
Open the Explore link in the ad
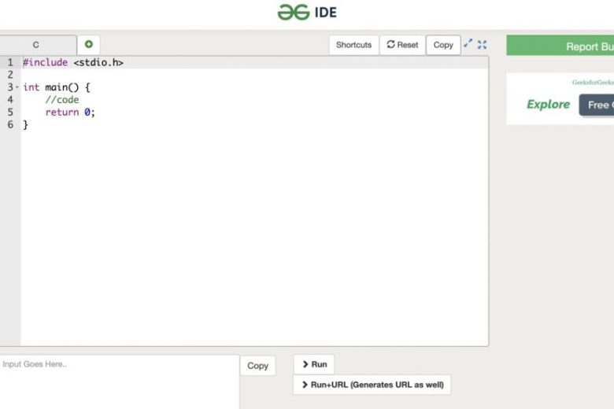(x=548, y=105)
